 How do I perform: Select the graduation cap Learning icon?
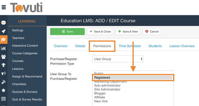click(x=3, y=39)
